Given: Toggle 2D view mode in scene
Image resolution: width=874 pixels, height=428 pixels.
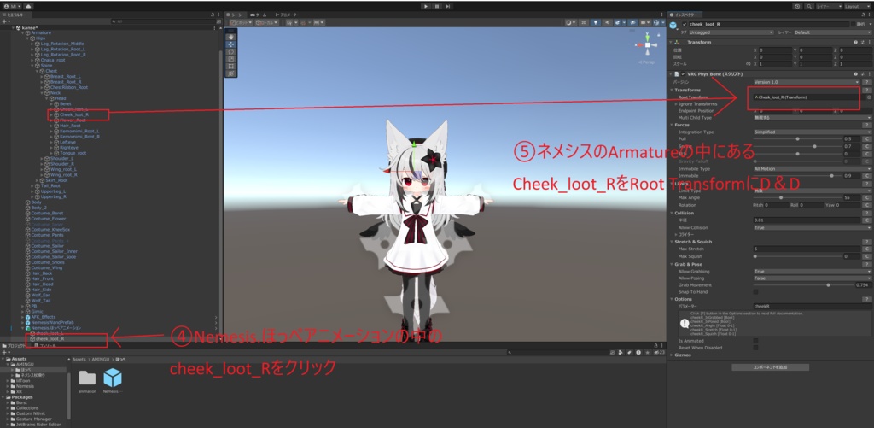Looking at the screenshot, I should (584, 22).
